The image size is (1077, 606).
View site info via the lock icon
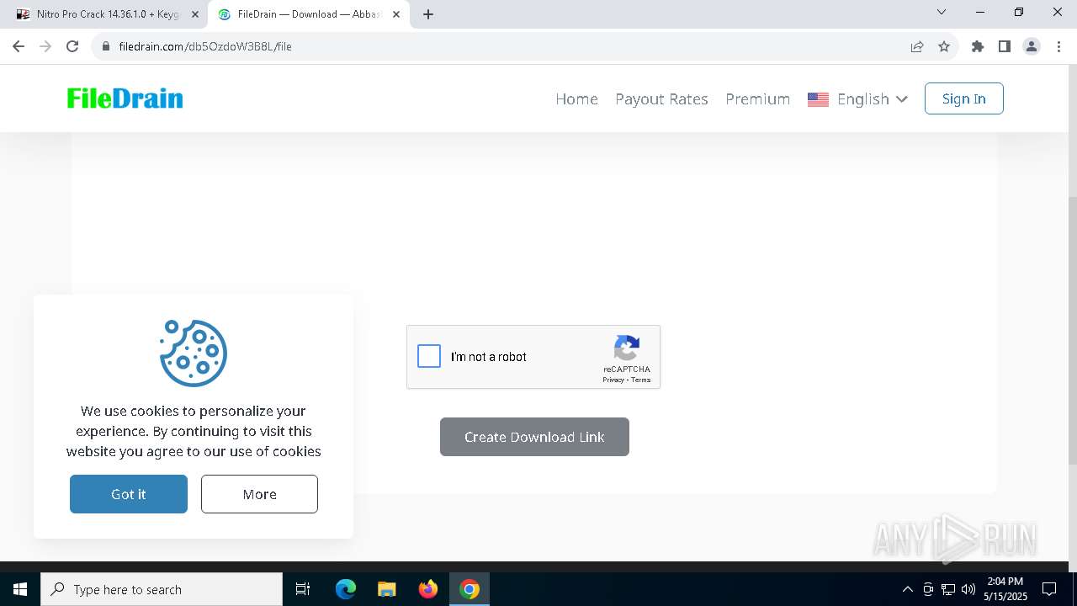pyautogui.click(x=106, y=46)
